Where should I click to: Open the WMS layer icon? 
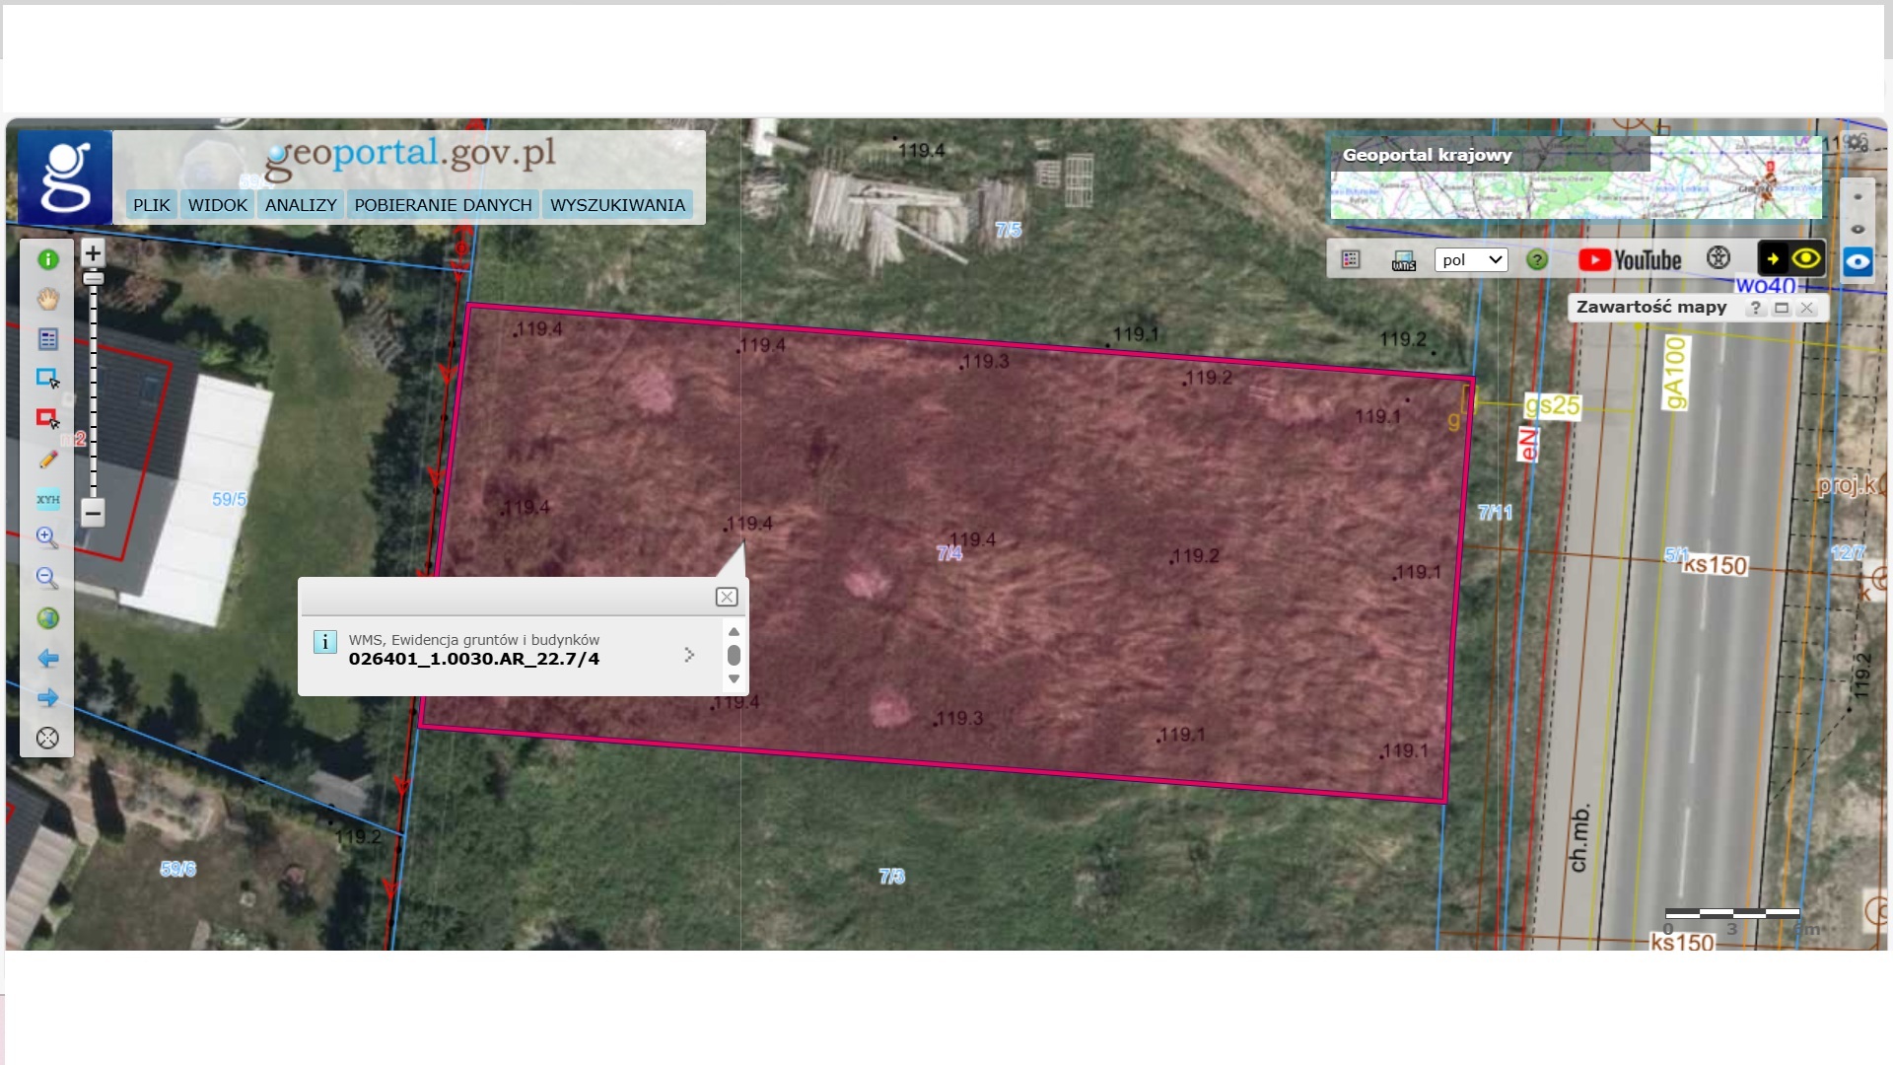(x=1403, y=260)
